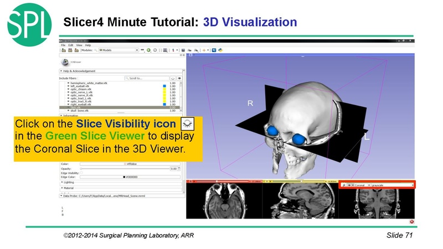The height and width of the screenshot is (249, 443).
Task: Open the Extension Manager blue icon
Action: click(214, 50)
